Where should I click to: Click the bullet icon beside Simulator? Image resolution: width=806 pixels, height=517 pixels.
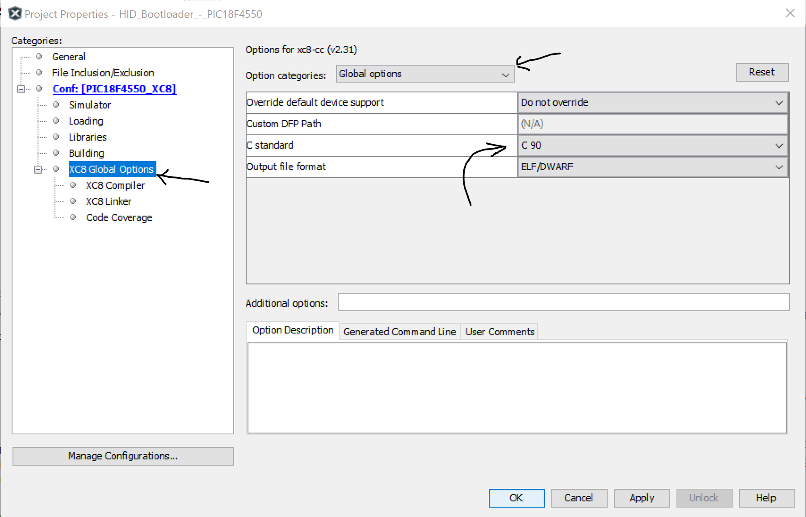pyautogui.click(x=56, y=105)
